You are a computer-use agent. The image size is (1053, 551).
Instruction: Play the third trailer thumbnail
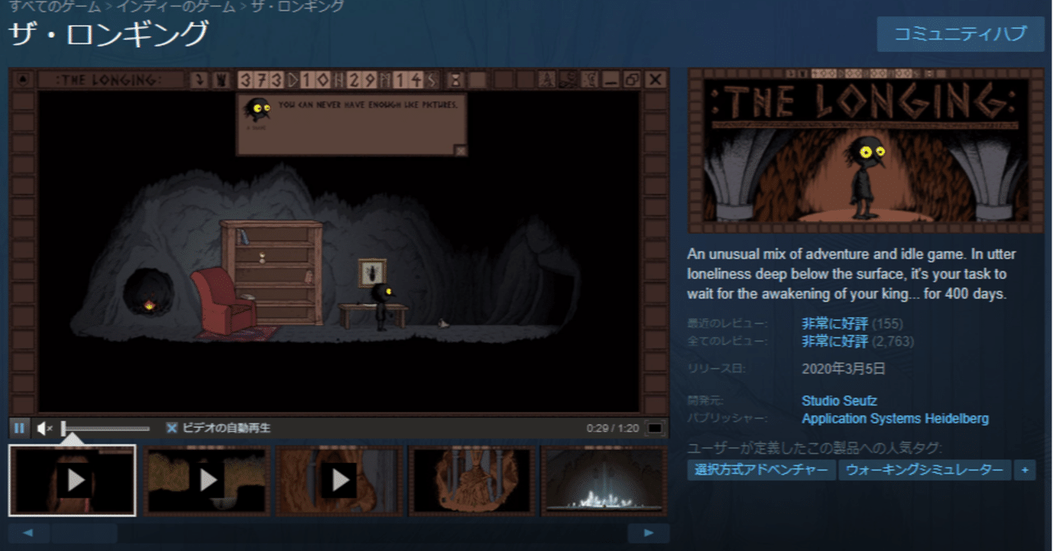pos(339,480)
